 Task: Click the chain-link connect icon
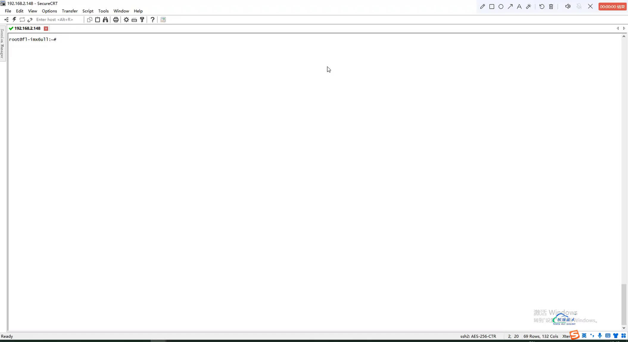[30, 20]
